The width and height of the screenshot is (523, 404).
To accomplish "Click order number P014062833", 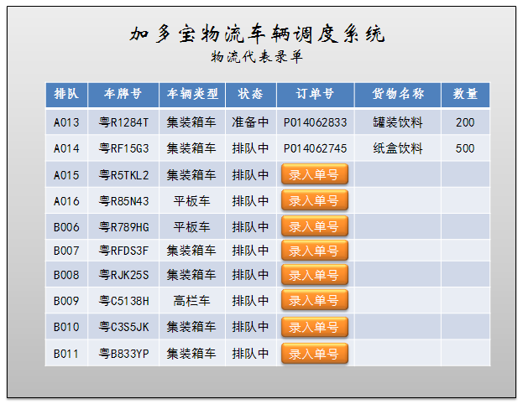I will click(315, 122).
